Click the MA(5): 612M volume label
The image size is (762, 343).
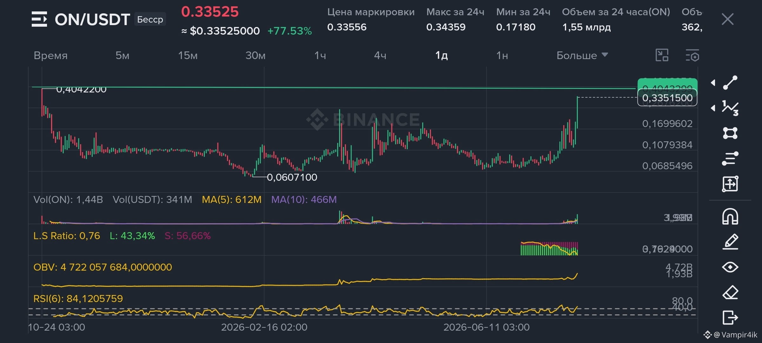click(x=232, y=200)
